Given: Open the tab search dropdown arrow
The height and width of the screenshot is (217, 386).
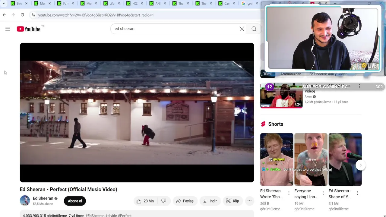Looking at the screenshot, I should click(4, 3).
